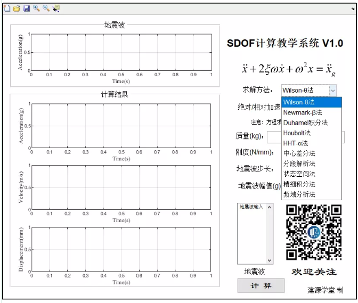Viewport: 358px width, 303px height.
Task: Choose Newmark-β法 from the method list
Action: [312, 112]
